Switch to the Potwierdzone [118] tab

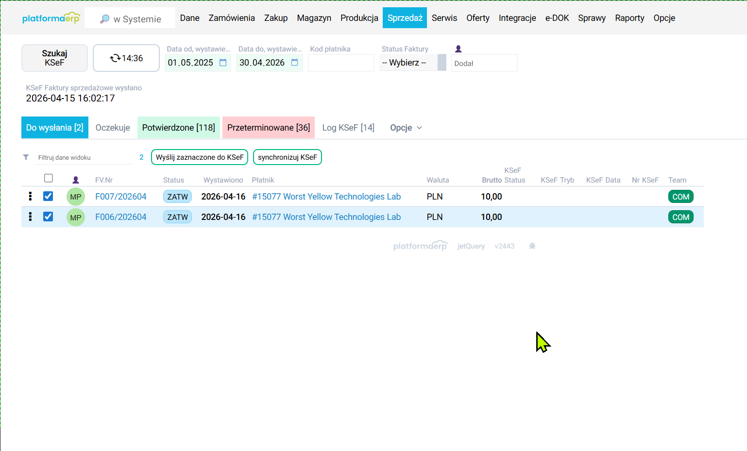coord(178,128)
